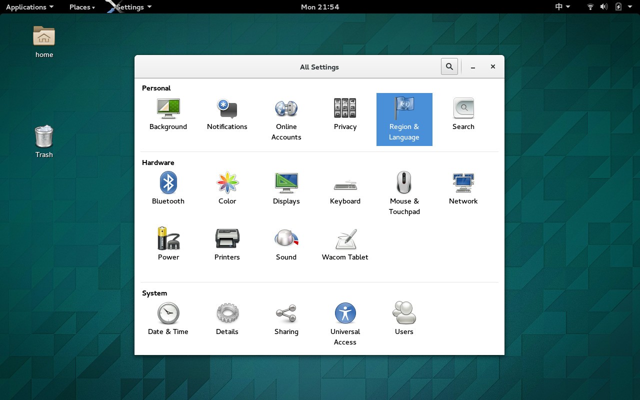The image size is (640, 400).
Task: Open the Color calibration panel
Action: 227,188
